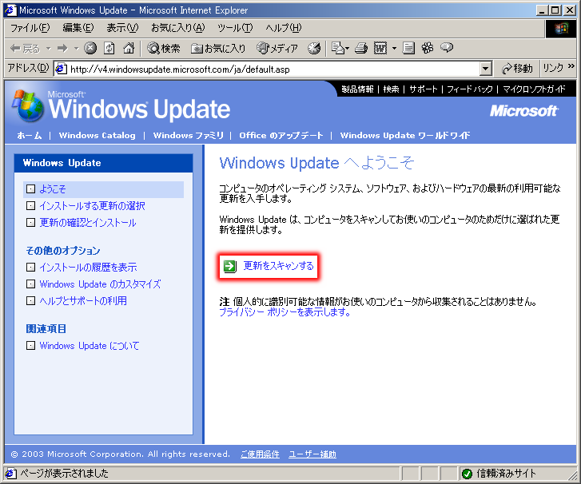This screenshot has height=484, width=581.
Task: Open the Forward button history dropdown arrow
Action: 77,48
